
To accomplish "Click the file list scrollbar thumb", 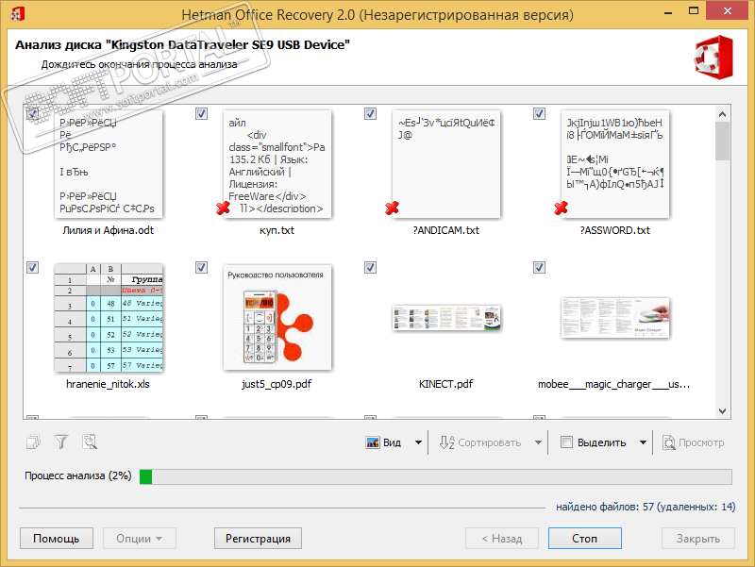I will click(x=722, y=141).
